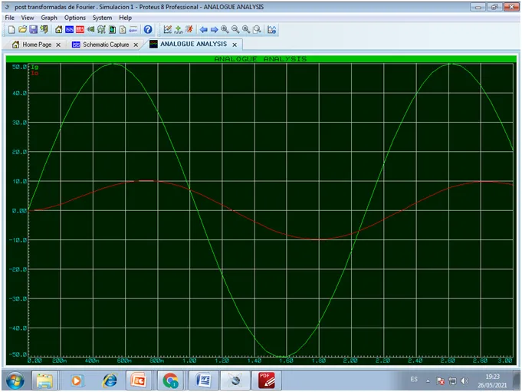The image size is (522, 392).
Task: Open the System menu
Action: coord(102,18)
